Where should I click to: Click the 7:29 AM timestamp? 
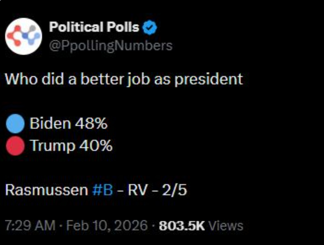pyautogui.click(x=30, y=226)
